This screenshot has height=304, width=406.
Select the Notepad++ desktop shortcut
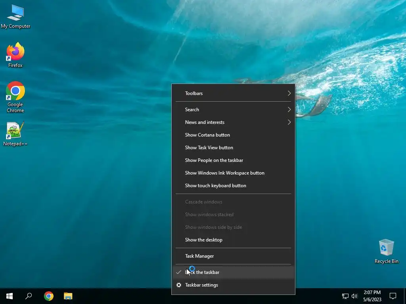15,134
